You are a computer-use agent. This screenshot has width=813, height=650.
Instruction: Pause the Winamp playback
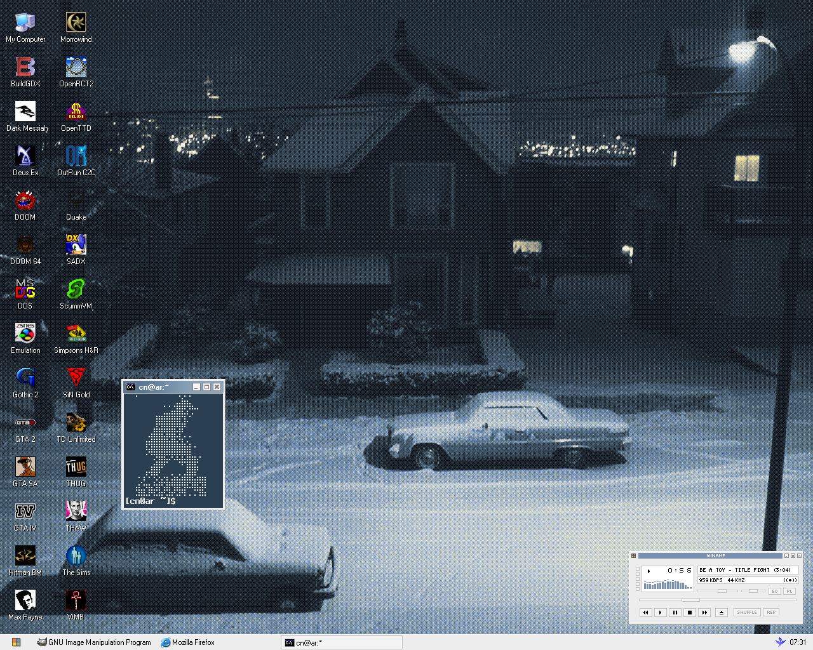[675, 613]
